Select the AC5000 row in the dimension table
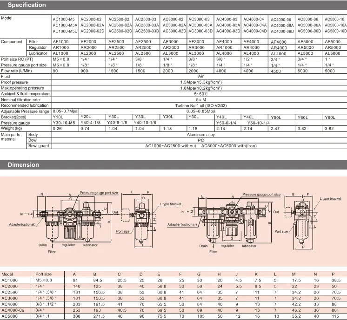347x320 pixels. click(173, 316)
